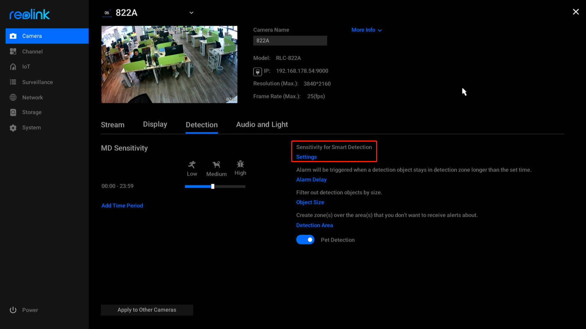
Task: Close the camera settings panel
Action: [576, 12]
